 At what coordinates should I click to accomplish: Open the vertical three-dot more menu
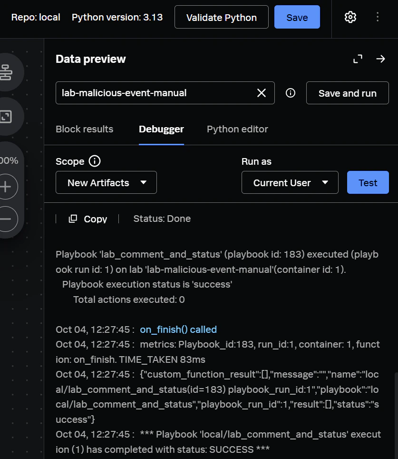tap(378, 17)
